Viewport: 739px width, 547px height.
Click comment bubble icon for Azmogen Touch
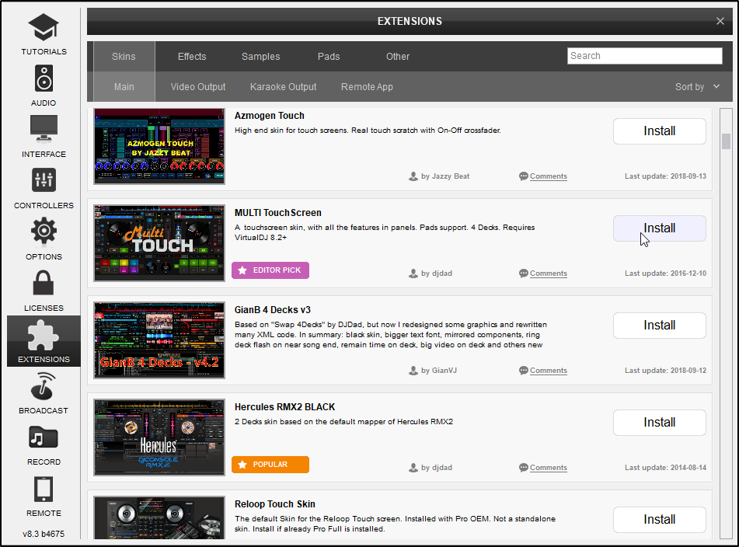pos(523,176)
